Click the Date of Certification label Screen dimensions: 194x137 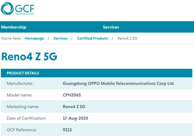26,118
